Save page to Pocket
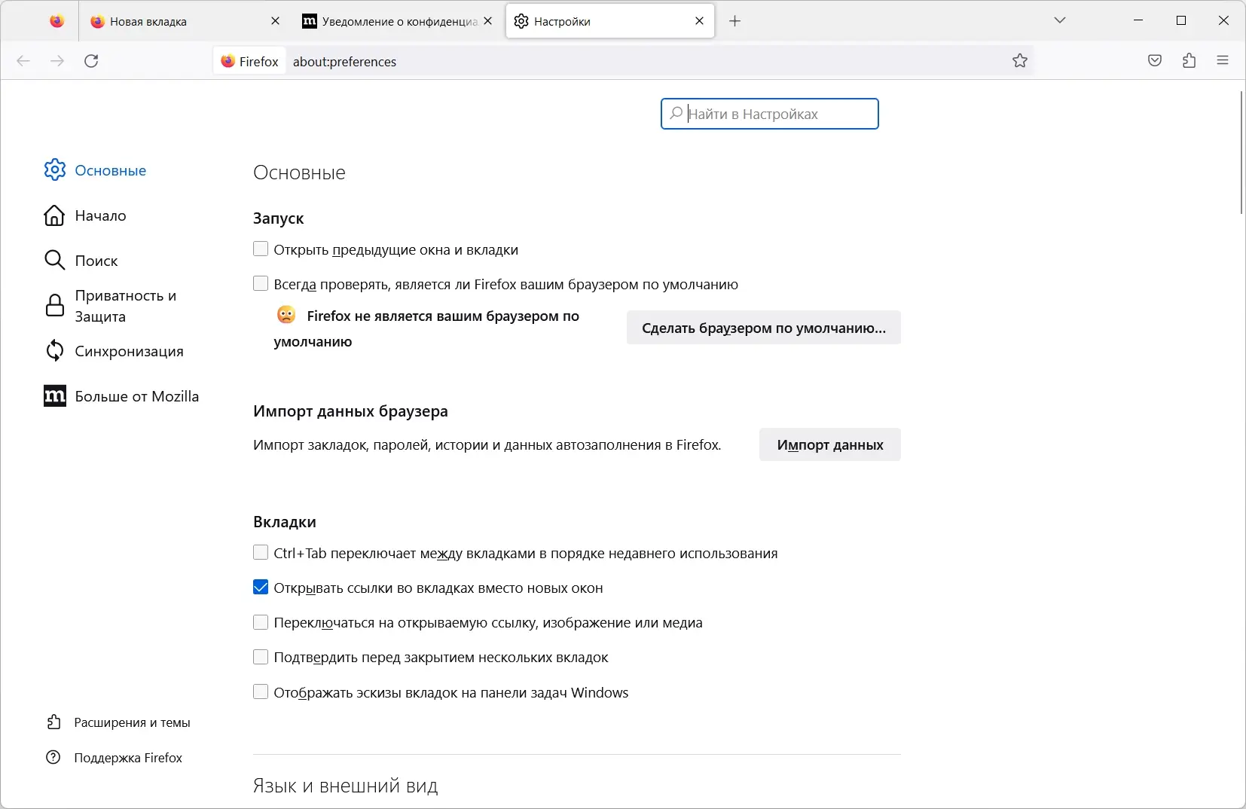The height and width of the screenshot is (809, 1246). 1155,61
